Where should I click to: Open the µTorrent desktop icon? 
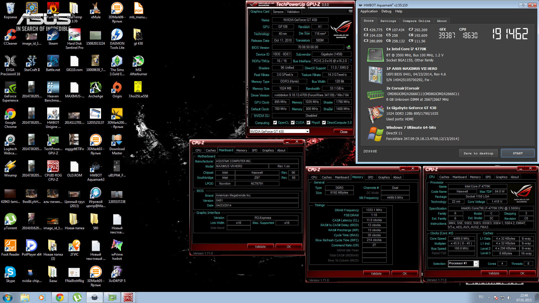tap(10, 222)
